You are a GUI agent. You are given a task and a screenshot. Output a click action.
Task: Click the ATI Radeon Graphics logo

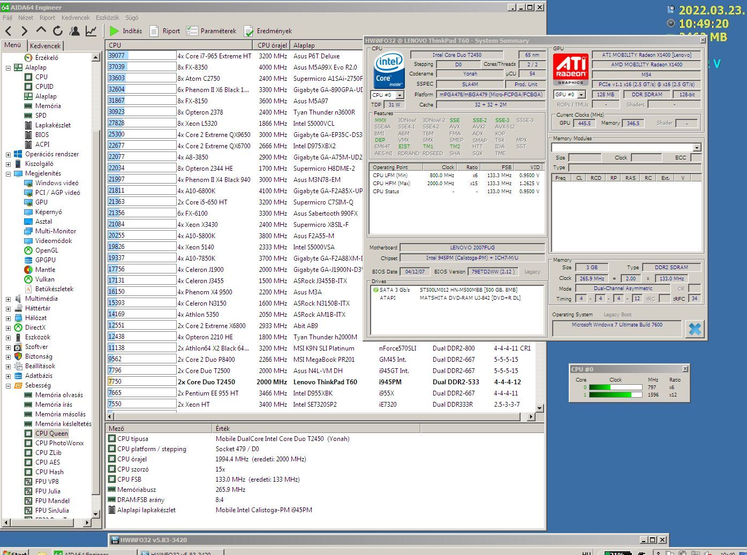click(571, 70)
